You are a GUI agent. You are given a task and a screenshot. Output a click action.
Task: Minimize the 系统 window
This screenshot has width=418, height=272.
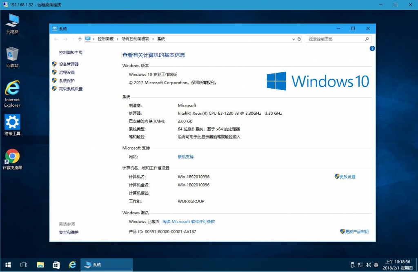tap(338, 29)
